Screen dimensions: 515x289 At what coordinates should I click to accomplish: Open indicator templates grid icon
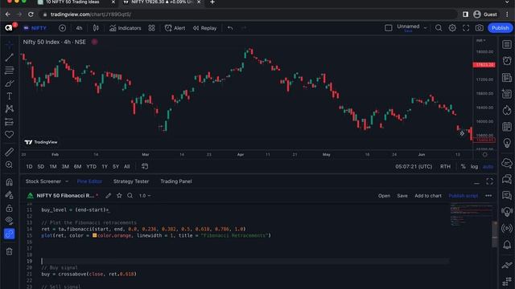click(x=151, y=28)
